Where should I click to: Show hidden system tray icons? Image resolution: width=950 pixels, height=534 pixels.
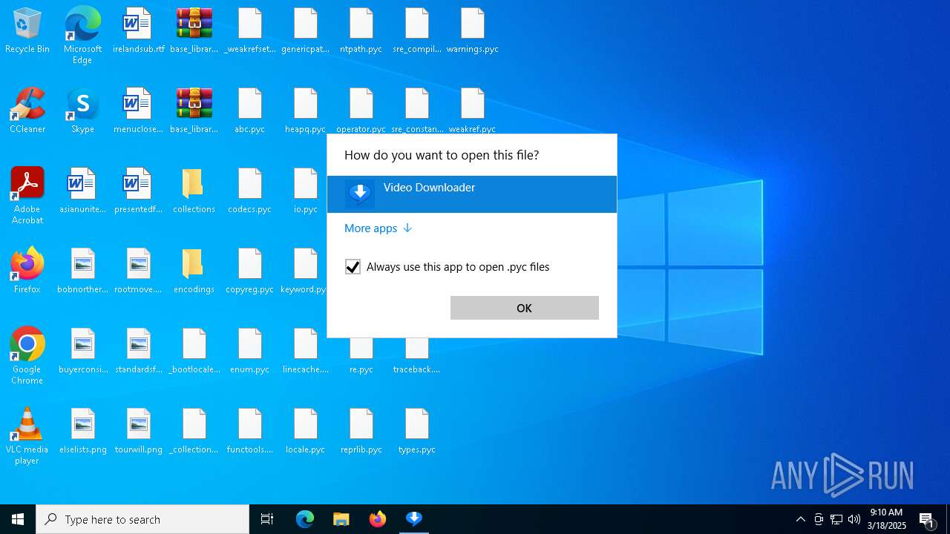pos(801,519)
